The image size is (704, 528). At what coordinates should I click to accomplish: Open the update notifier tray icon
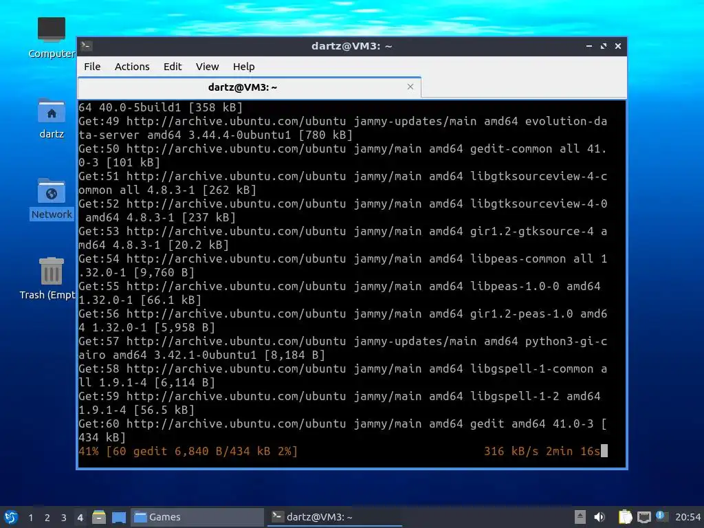(x=661, y=516)
